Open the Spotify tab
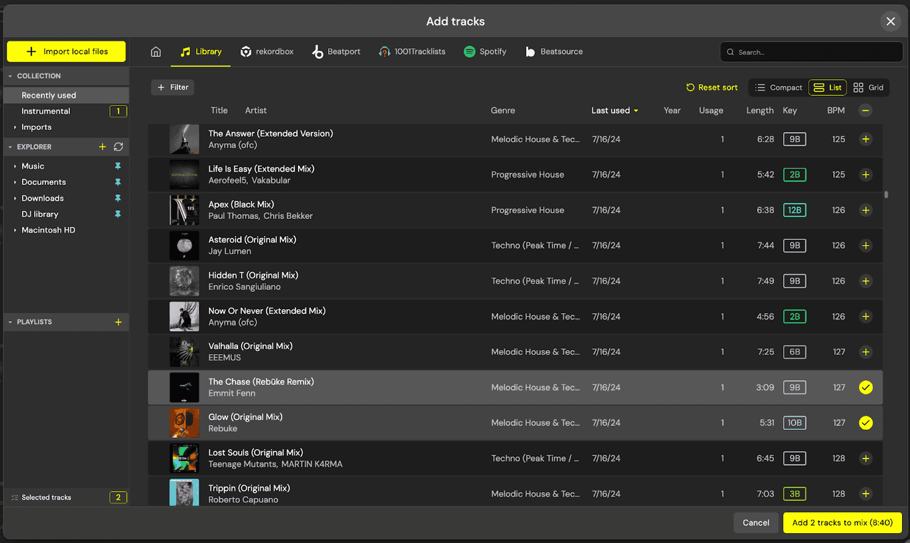 coord(485,52)
